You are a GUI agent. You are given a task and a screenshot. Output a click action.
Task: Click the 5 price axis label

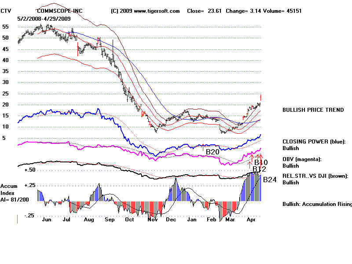4,138
